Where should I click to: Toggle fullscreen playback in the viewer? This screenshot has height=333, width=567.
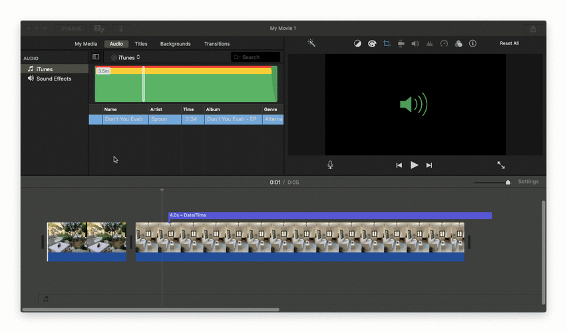(x=500, y=165)
